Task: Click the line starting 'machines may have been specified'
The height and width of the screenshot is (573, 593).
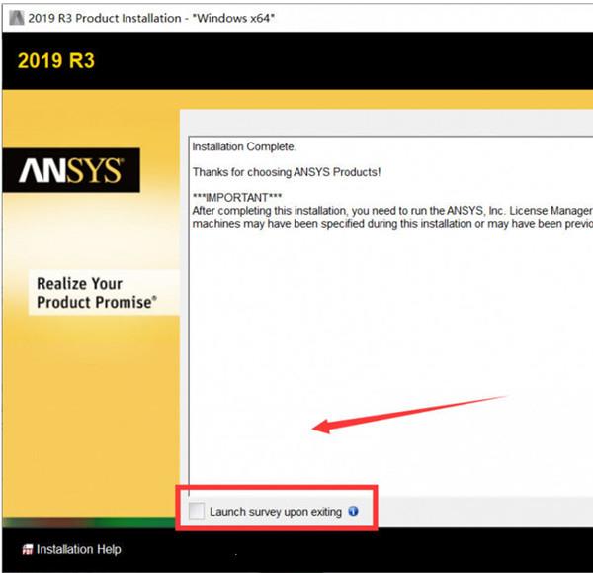Action: (392, 224)
